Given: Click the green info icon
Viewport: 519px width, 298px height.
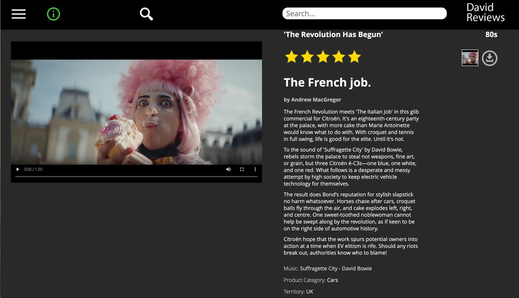Looking at the screenshot, I should tap(54, 14).
